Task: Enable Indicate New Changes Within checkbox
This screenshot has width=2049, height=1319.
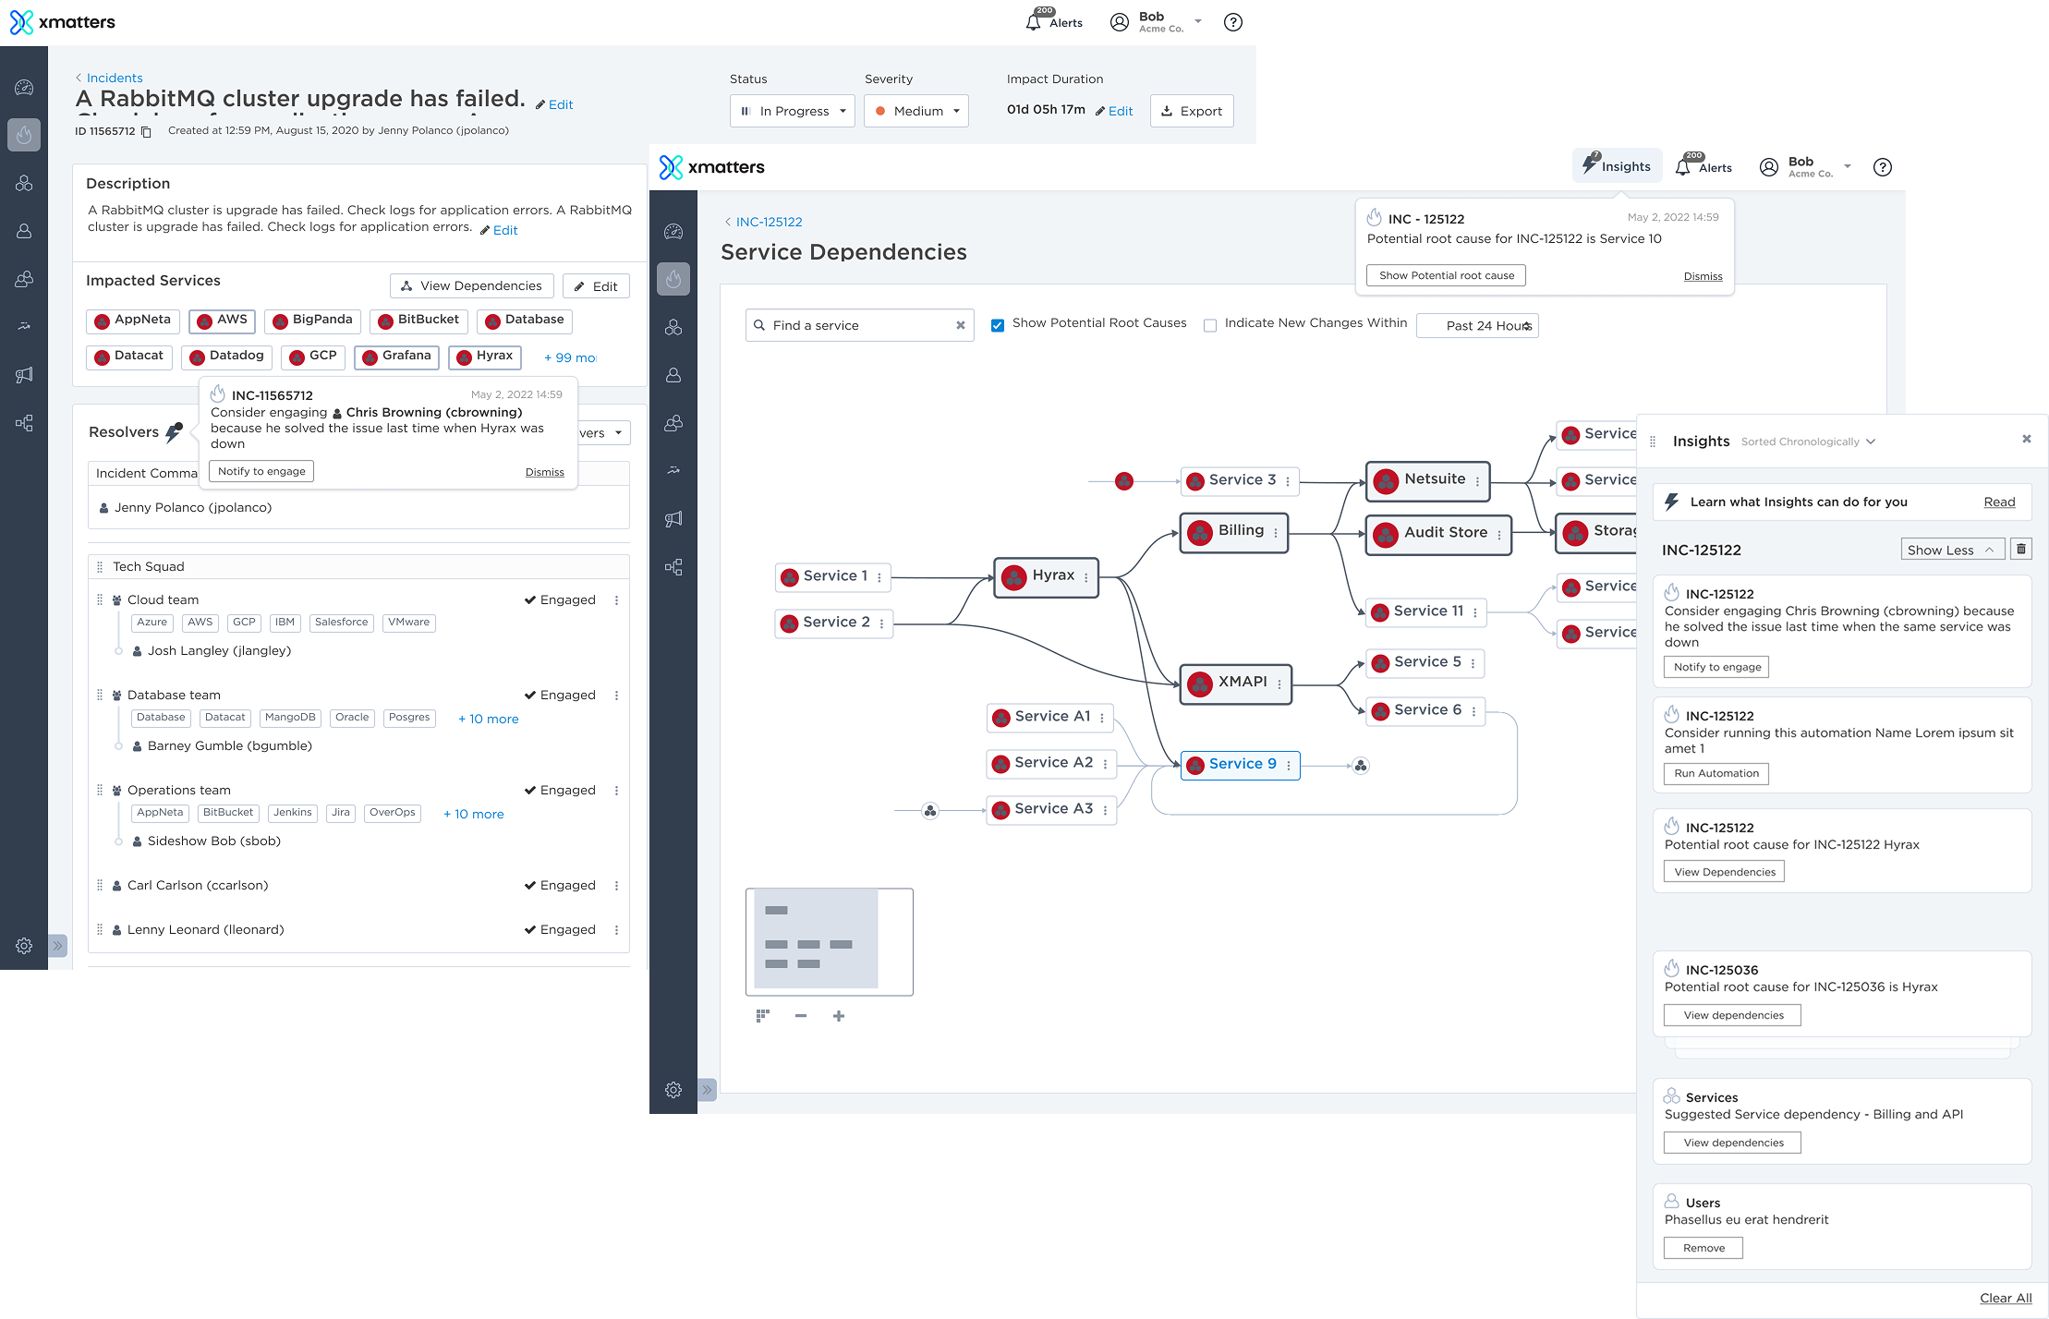Action: (1210, 325)
